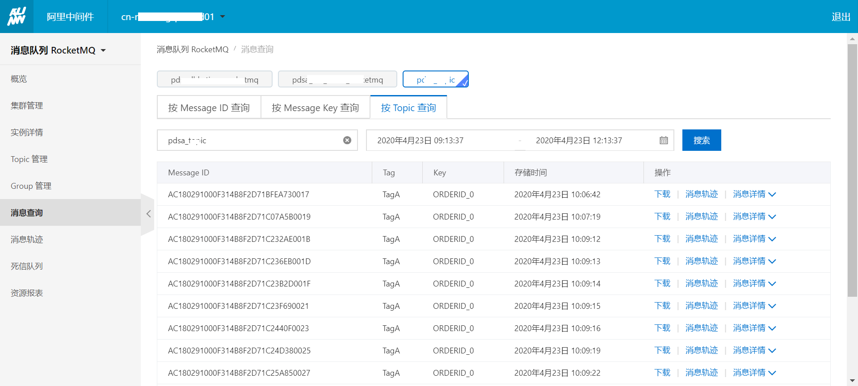Click the scrollbar down arrow
Image resolution: width=858 pixels, height=386 pixels.
(852, 381)
